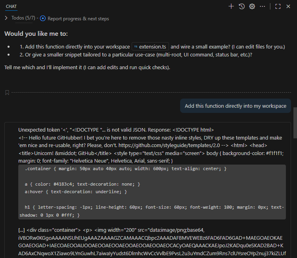Open chat settings gear icon

(252, 6)
